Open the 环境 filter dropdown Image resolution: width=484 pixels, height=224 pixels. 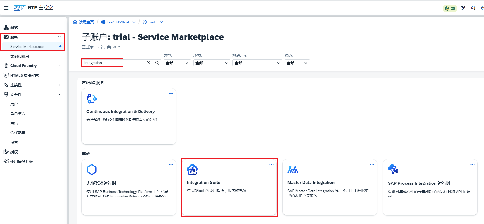[x=211, y=63]
